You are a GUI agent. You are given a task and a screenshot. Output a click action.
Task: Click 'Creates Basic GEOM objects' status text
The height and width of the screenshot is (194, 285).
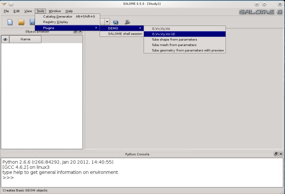click(25, 190)
